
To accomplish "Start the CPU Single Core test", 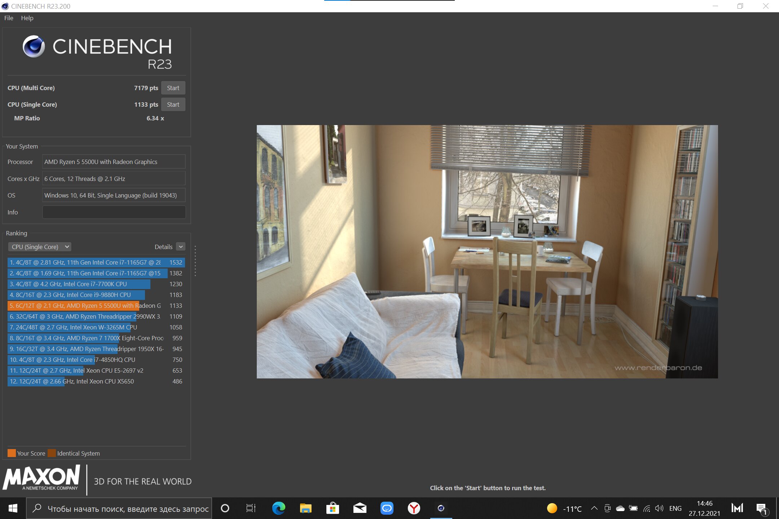I will [173, 105].
